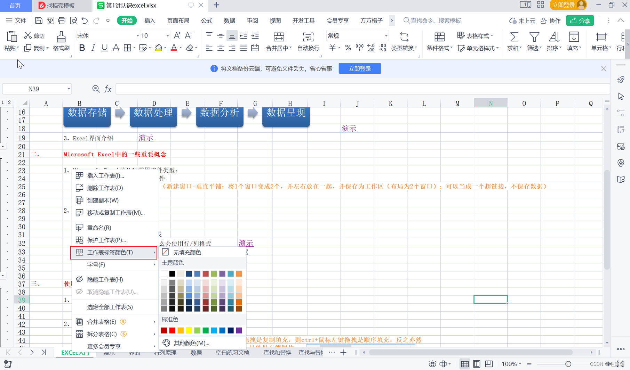Viewport: 630px width, 370px height.
Task: Click the Save icon in quick toolbar
Action: click(39, 20)
